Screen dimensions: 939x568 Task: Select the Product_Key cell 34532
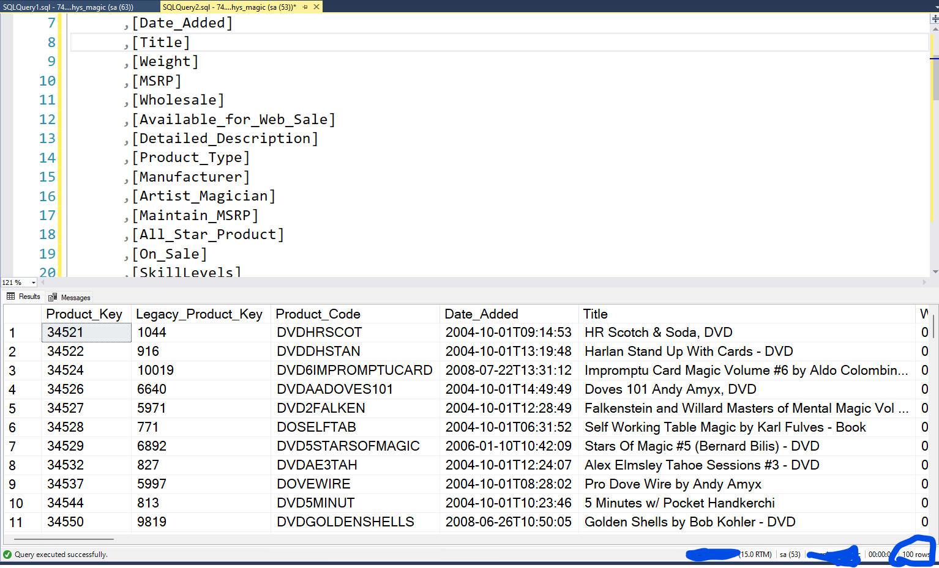86,465
